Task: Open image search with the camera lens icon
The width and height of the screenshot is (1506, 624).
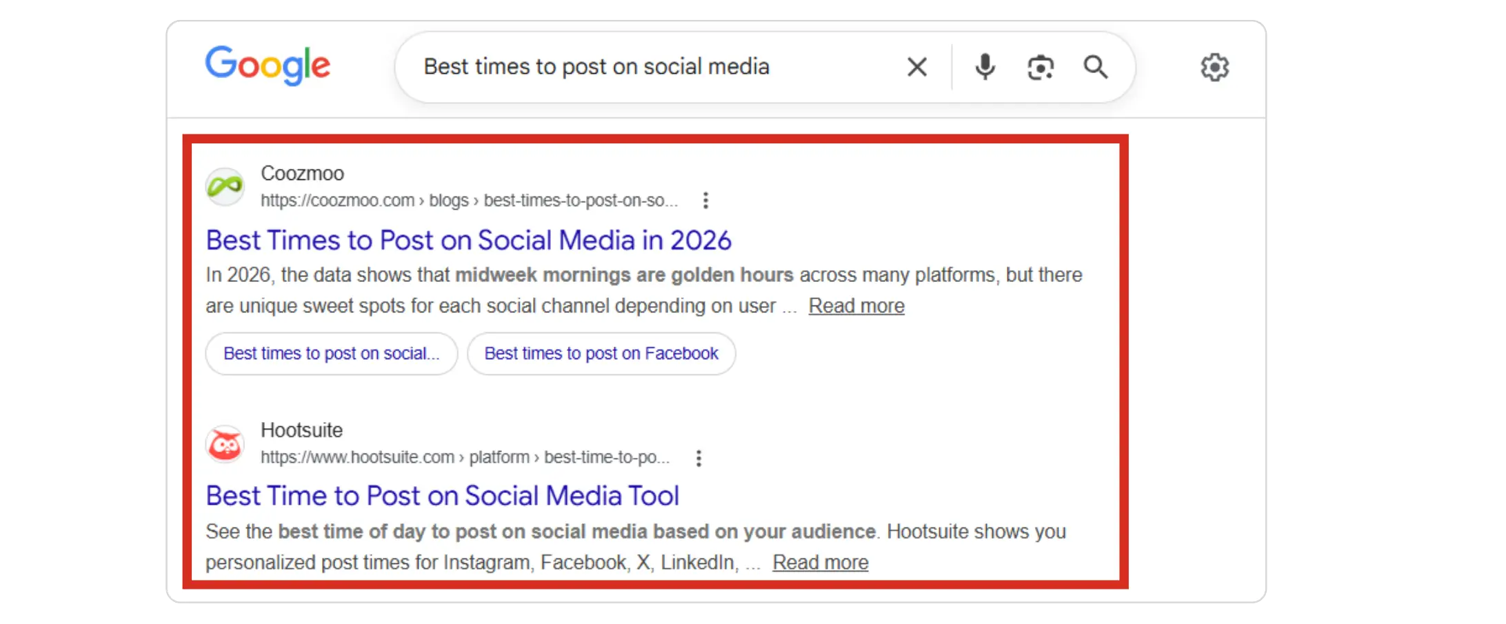Action: click(1041, 67)
